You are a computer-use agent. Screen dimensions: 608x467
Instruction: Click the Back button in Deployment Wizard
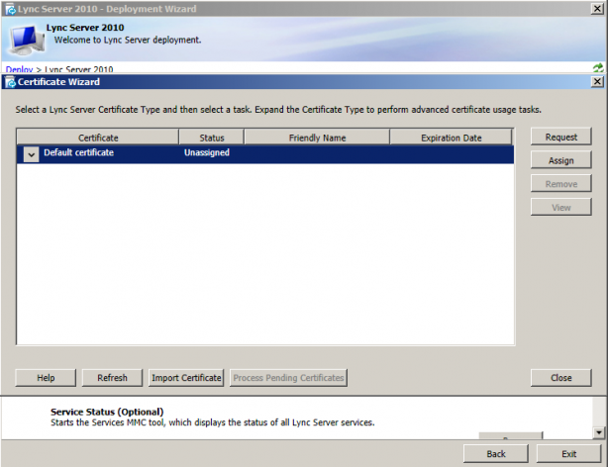[x=495, y=453]
